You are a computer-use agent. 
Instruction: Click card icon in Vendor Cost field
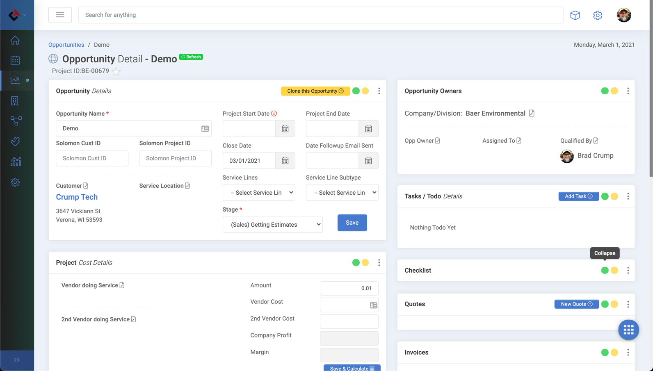pos(374,305)
